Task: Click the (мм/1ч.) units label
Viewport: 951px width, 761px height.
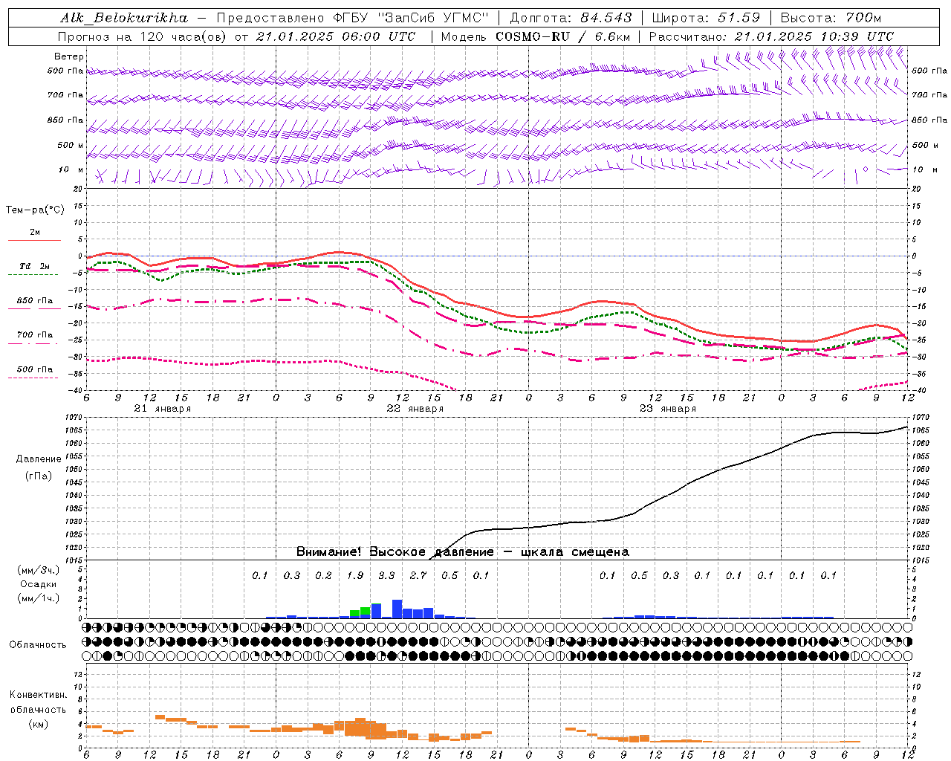Action: tap(38, 598)
